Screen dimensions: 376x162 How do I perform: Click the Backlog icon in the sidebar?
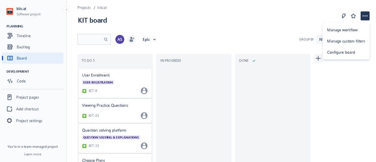10,47
